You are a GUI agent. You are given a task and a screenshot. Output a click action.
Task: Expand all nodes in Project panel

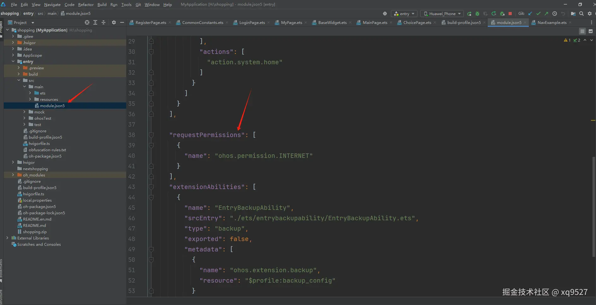click(x=95, y=22)
